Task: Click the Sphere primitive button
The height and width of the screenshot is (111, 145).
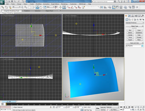Action: coord(130,33)
